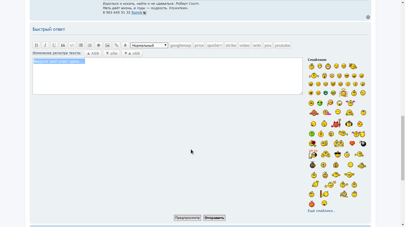Insert the two smileys clinking beer mugs
Image resolution: width=405 pixels, height=227 pixels.
click(339, 143)
